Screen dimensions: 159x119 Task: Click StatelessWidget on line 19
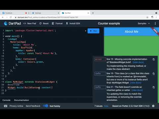click(45, 82)
